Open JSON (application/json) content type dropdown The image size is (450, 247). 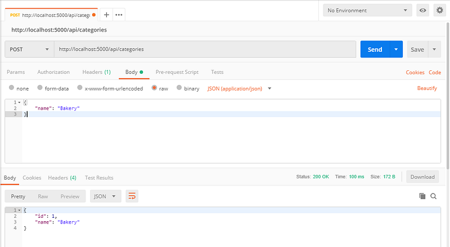point(239,88)
